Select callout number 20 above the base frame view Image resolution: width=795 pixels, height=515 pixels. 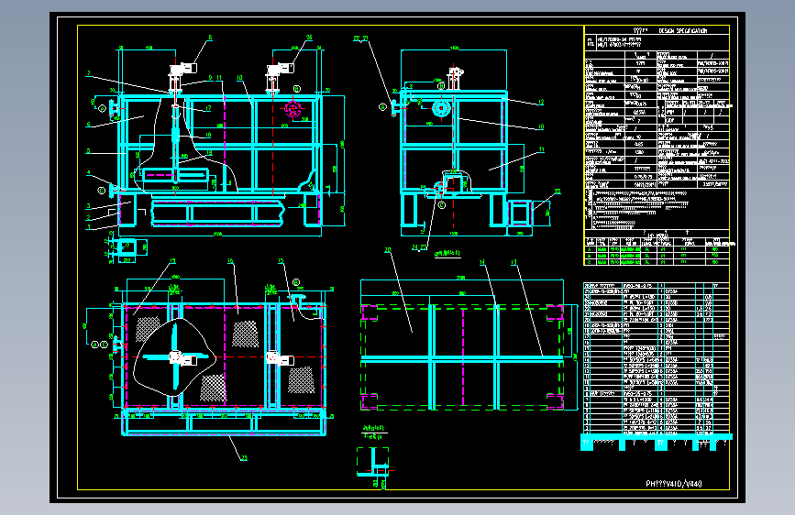388,250
